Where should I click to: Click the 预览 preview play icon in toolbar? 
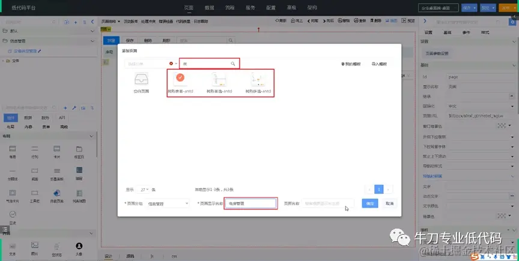coord(404,20)
